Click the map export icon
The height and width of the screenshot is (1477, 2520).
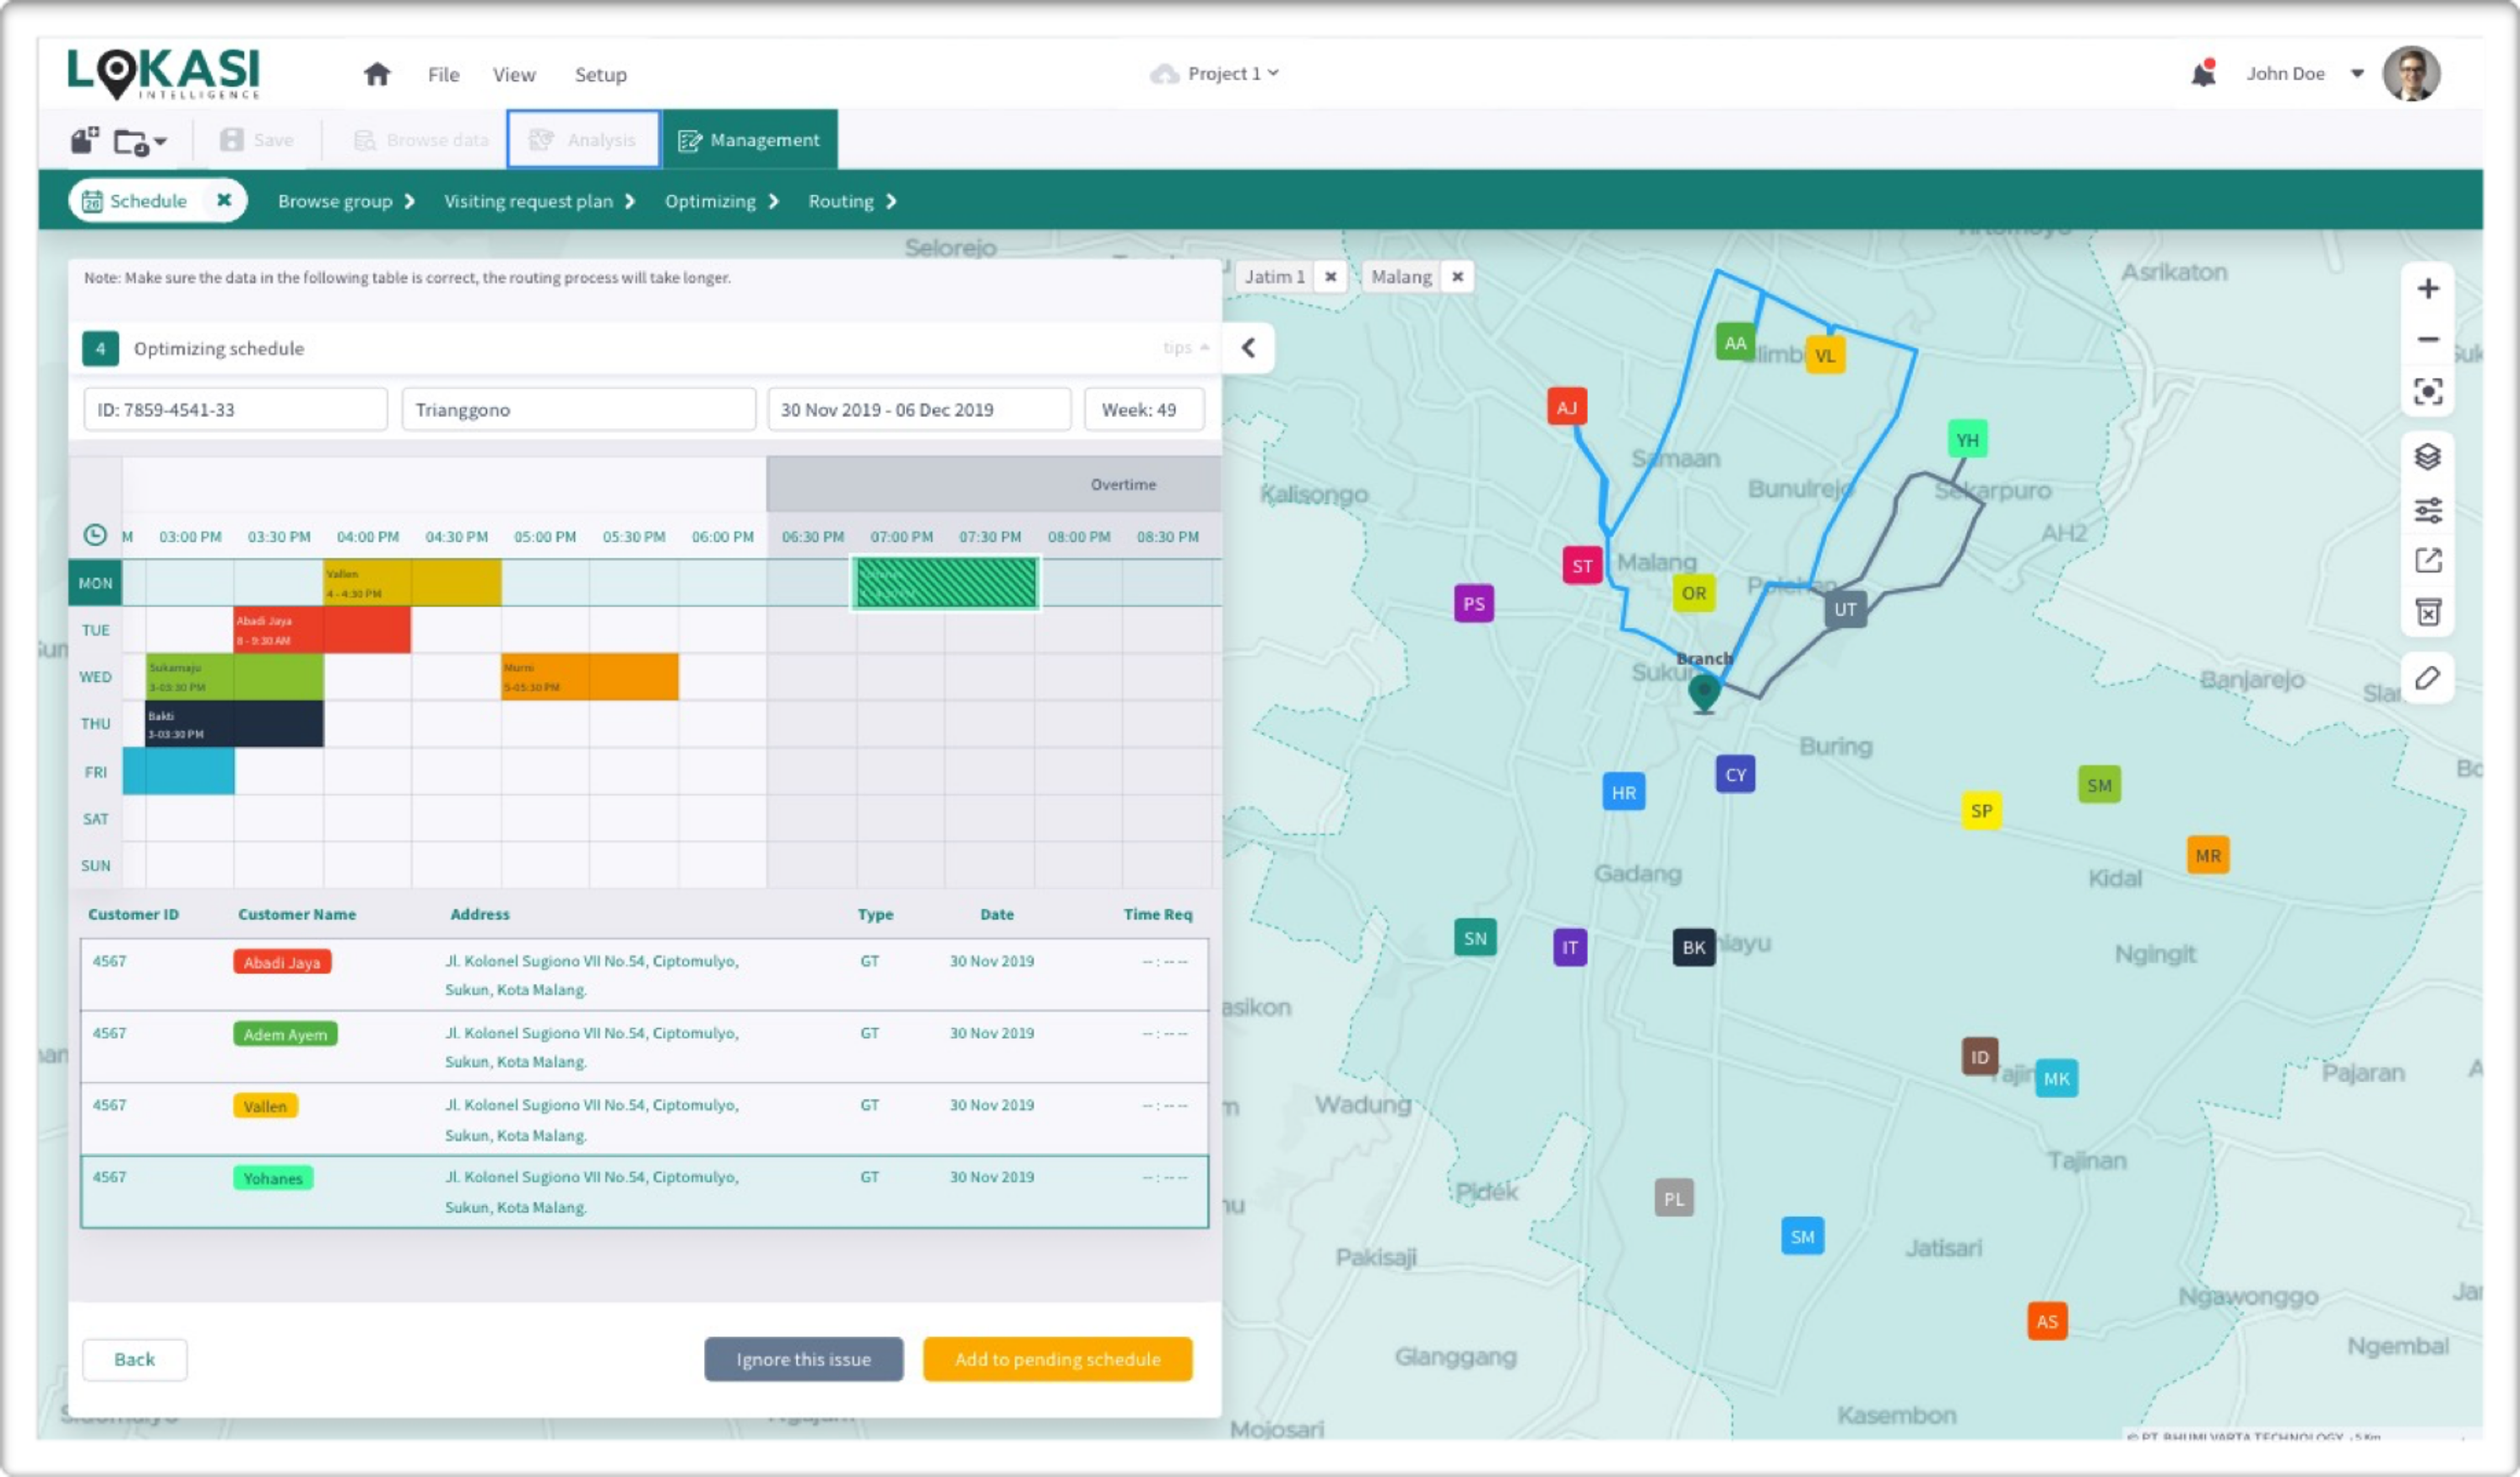click(2427, 561)
